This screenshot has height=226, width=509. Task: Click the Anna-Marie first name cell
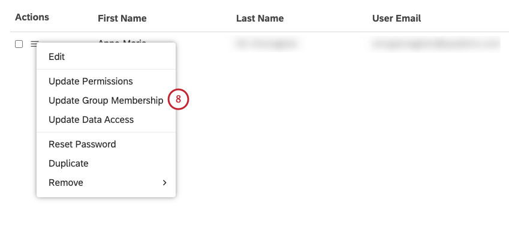[x=122, y=41]
